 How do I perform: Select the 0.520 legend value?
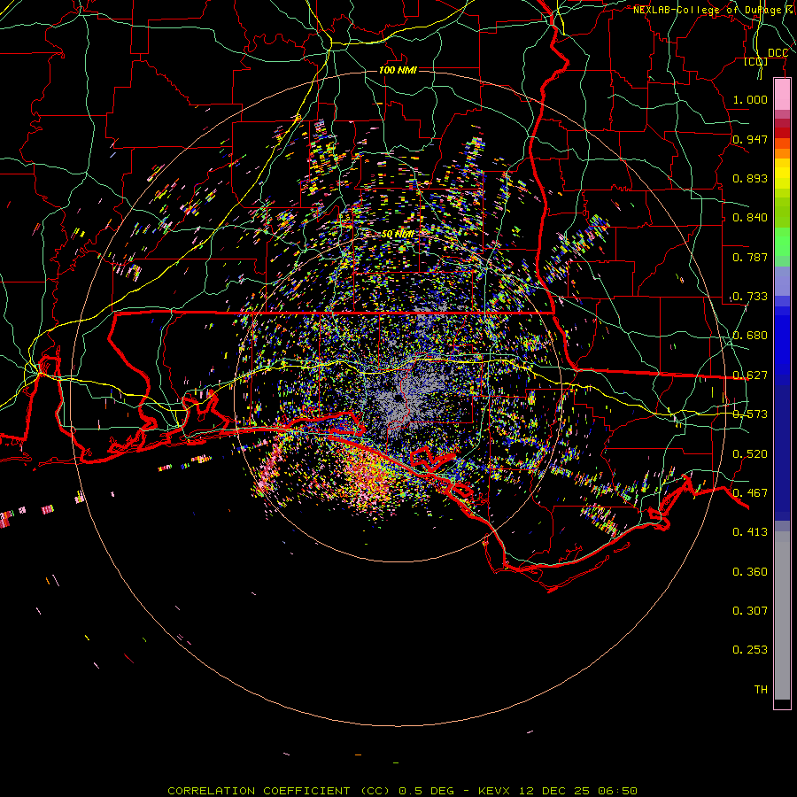point(750,454)
